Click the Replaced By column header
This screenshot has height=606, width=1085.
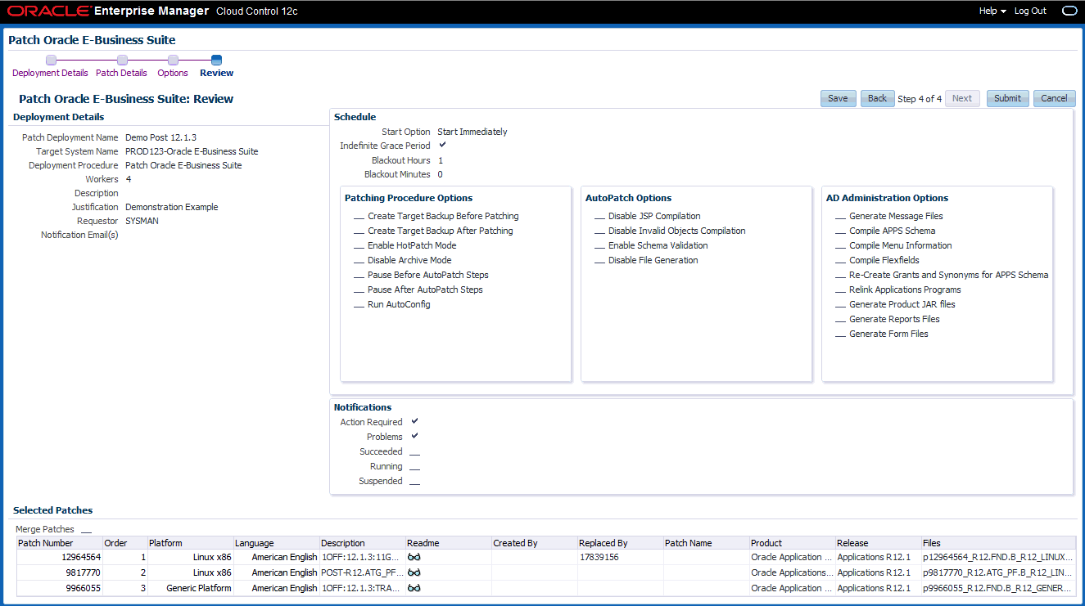coord(620,543)
